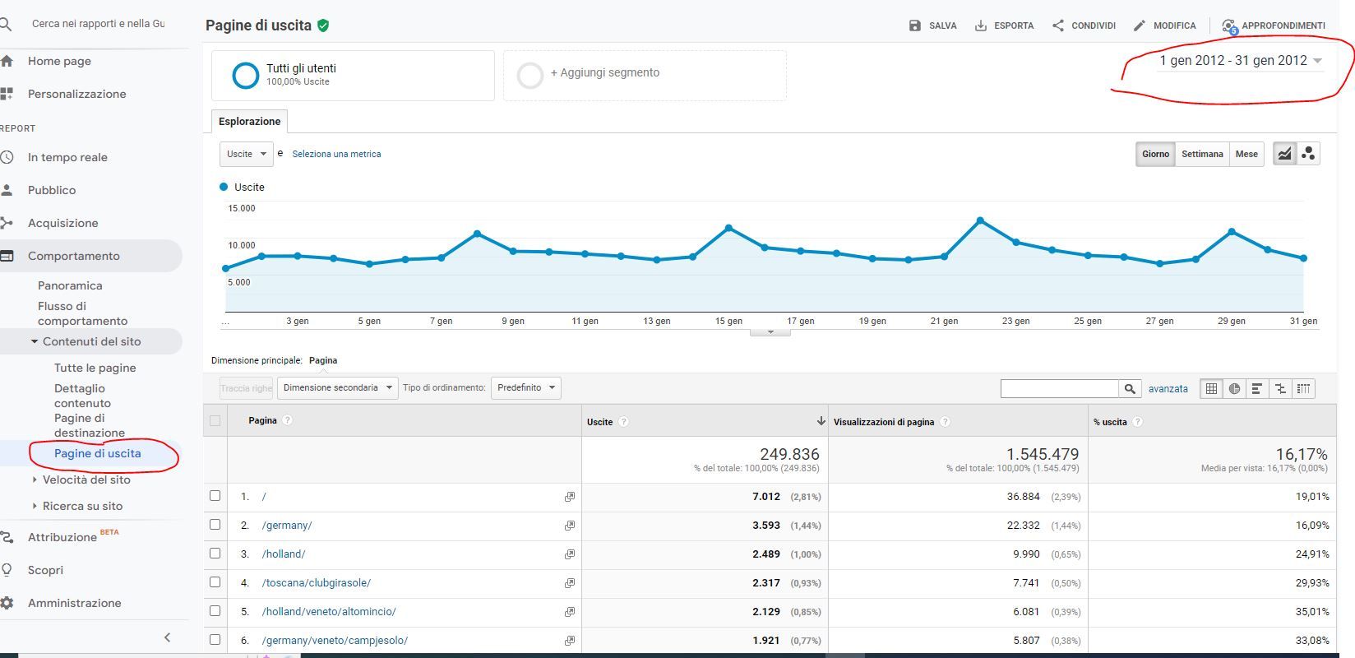Viewport: 1355px width, 658px height.
Task: Open the Uscite metric dropdown
Action: [x=246, y=154]
